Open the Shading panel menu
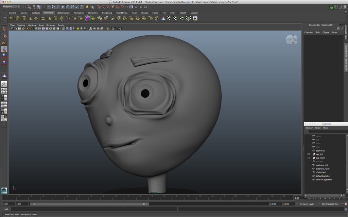The height and width of the screenshot is (217, 348). (x=21, y=25)
